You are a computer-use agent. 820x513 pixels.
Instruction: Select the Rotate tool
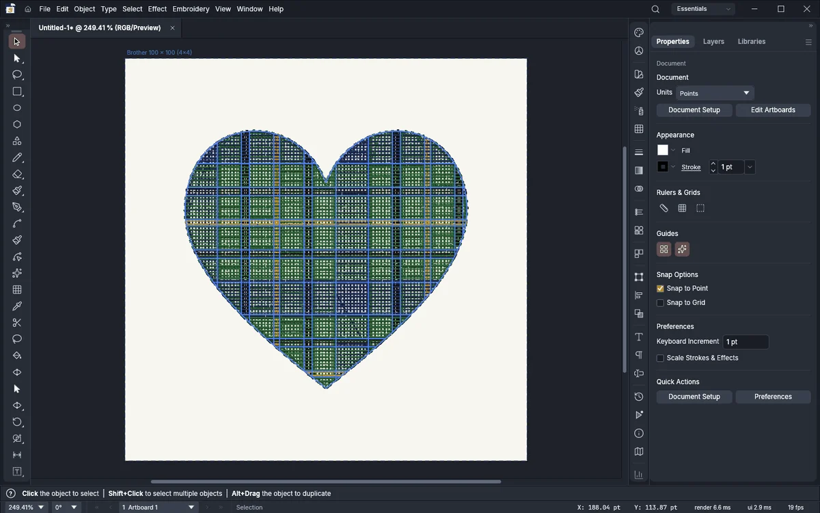pos(17,422)
